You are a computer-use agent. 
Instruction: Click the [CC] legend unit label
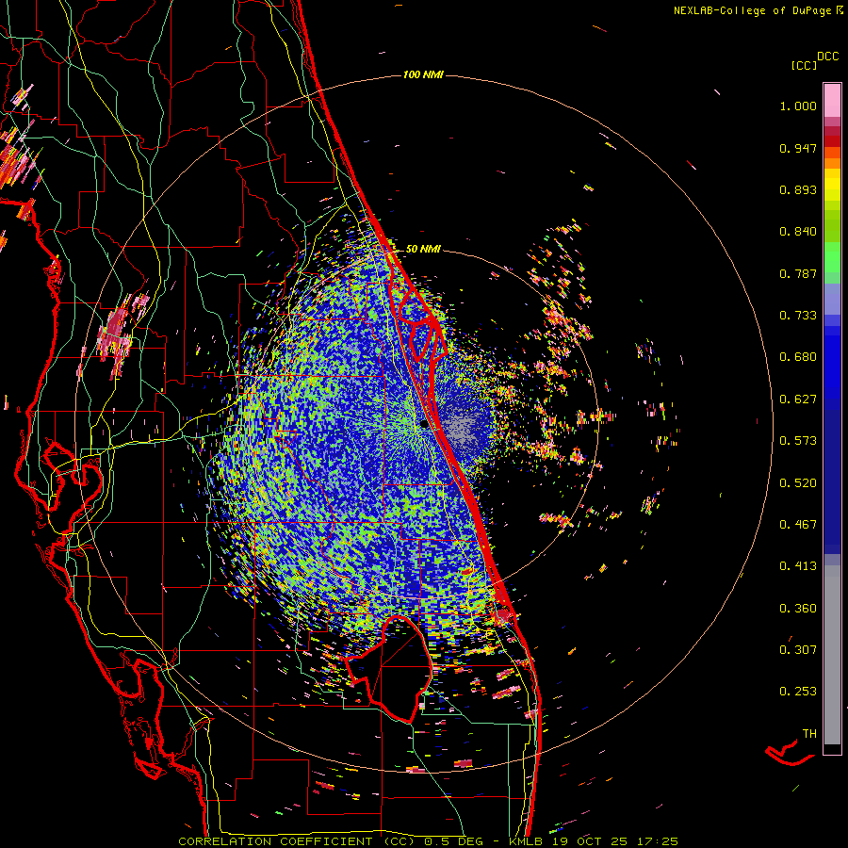click(804, 65)
